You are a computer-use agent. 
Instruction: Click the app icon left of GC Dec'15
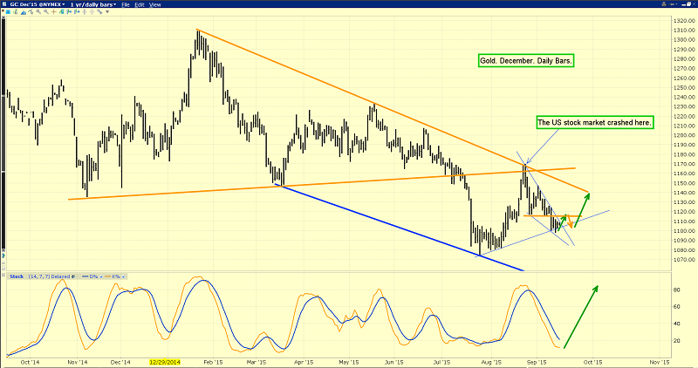click(4, 5)
